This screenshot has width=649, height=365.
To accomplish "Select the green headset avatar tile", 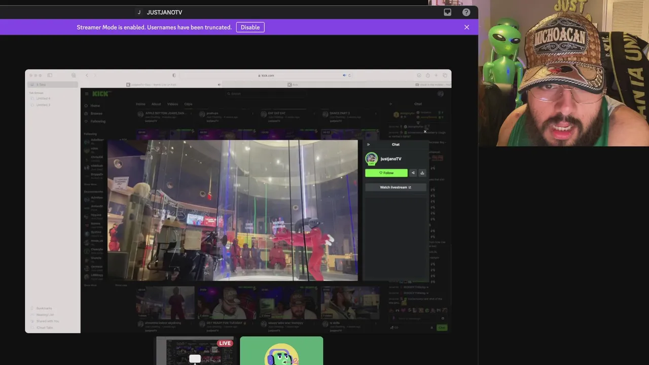I will click(281, 351).
